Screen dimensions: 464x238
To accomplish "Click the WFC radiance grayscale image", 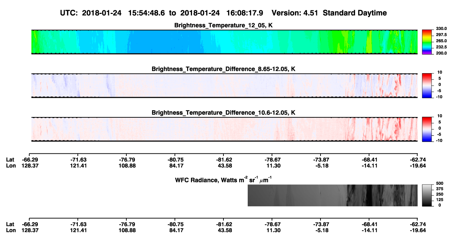I will tap(333, 195).
